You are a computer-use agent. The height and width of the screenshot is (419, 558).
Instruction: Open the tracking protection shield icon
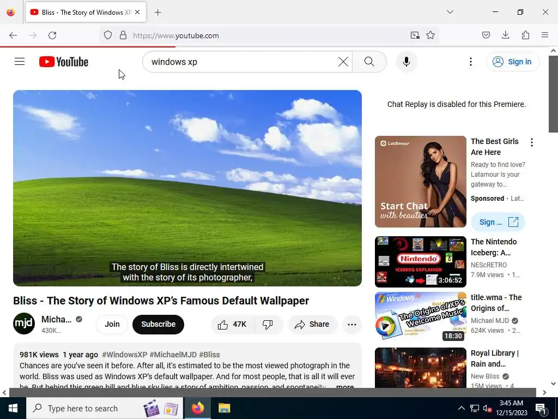coord(108,35)
